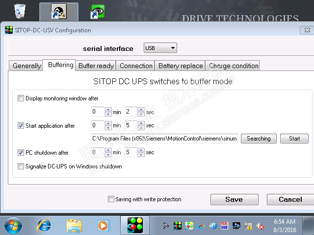The image size is (314, 235).
Task: Open the serial interface USB dropdown
Action: point(160,48)
